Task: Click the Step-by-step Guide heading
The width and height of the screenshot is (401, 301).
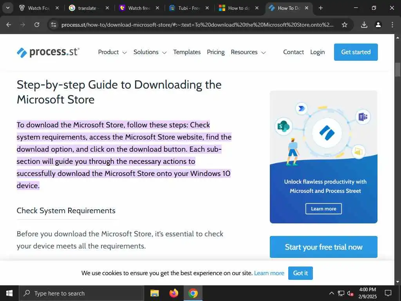Action: [119, 92]
